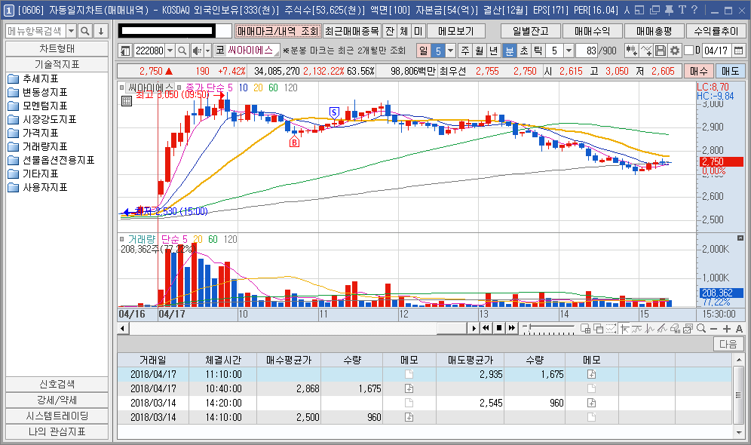Open the 차트형태 section tab
The height and width of the screenshot is (445, 751).
57,49
